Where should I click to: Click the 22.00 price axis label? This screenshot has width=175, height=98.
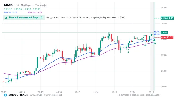tap(164, 55)
